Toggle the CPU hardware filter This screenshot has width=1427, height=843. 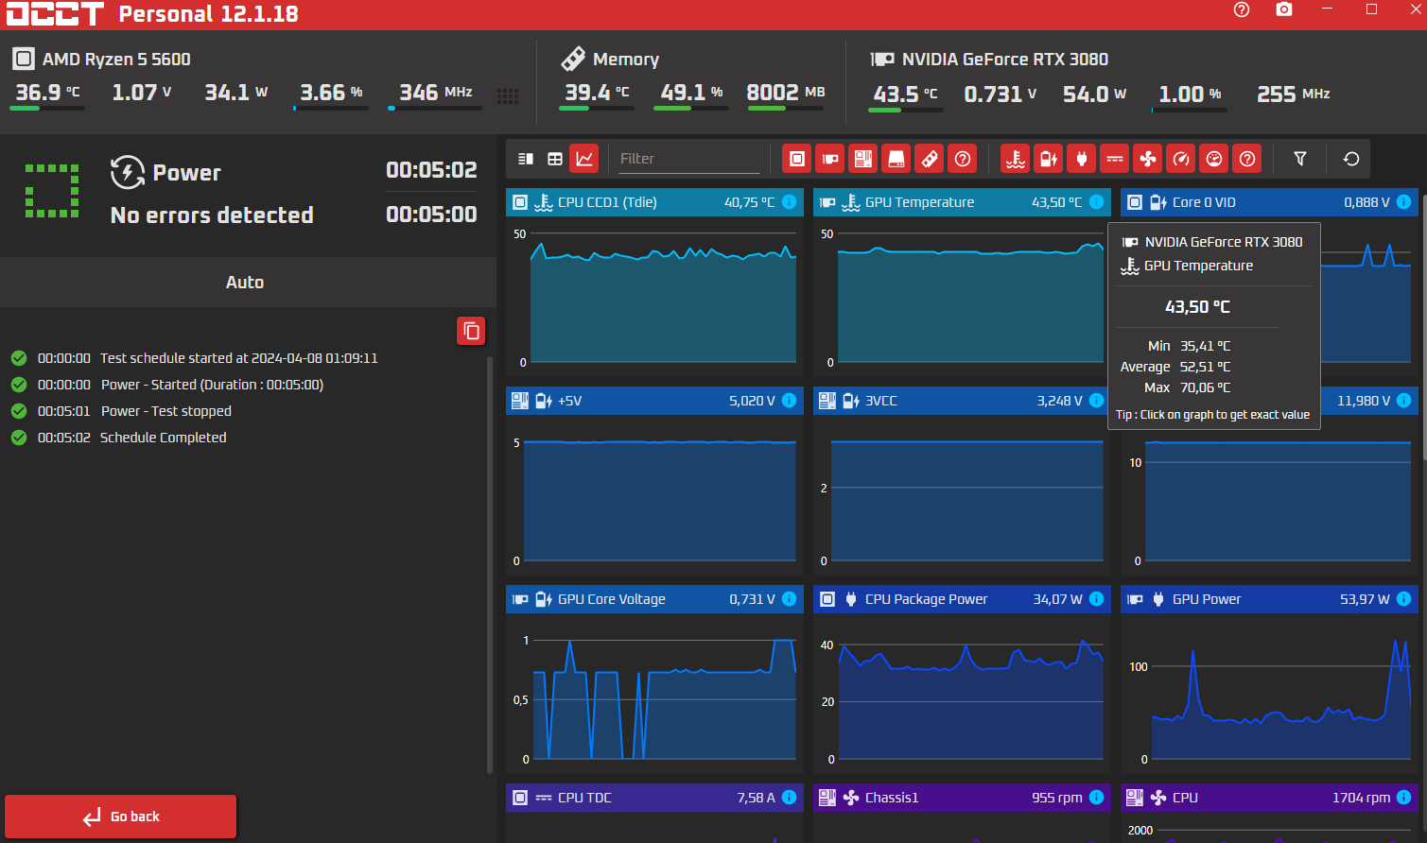(797, 159)
